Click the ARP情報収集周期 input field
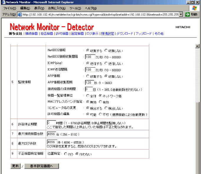201x174 pixels. [x=89, y=83]
